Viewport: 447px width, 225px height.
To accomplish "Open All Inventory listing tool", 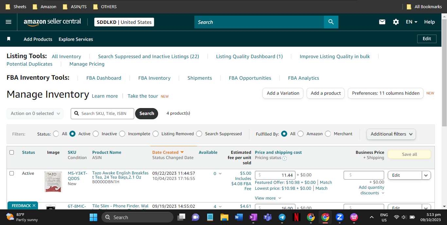I will click(66, 56).
